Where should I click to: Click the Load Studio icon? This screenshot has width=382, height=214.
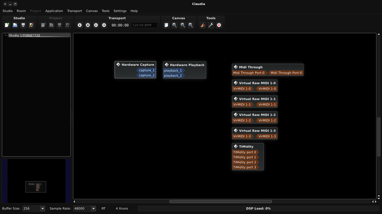click(x=15, y=25)
